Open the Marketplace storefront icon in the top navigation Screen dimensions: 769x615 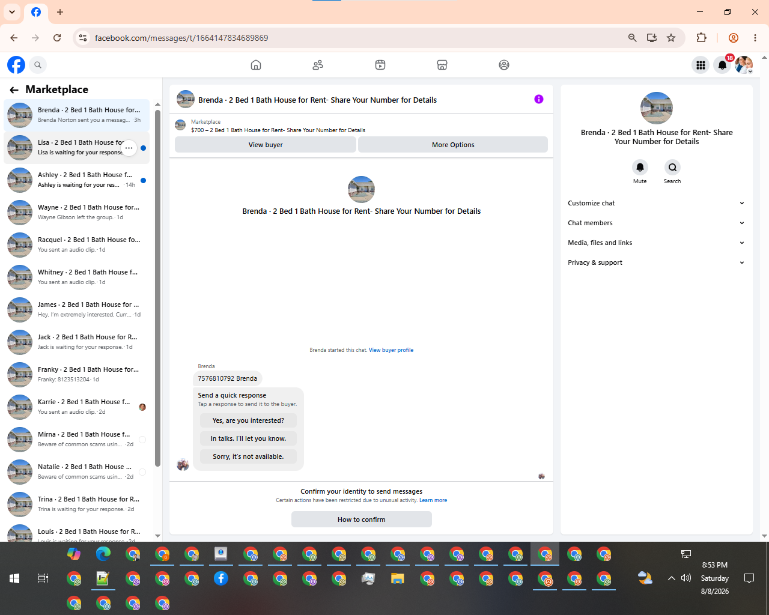(442, 65)
